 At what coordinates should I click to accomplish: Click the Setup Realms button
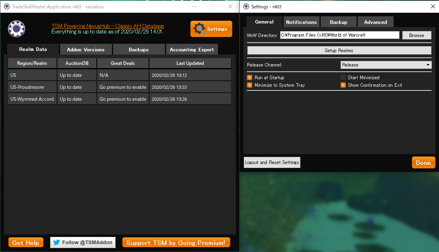339,50
